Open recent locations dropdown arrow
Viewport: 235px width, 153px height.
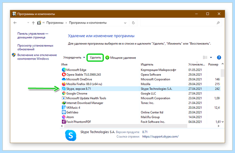(x=28, y=23)
